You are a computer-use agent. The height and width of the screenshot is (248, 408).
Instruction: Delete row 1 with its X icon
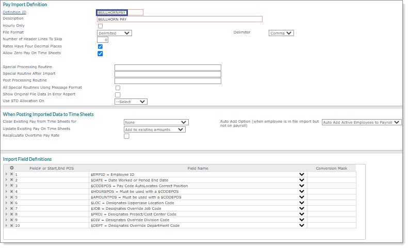click(11, 174)
